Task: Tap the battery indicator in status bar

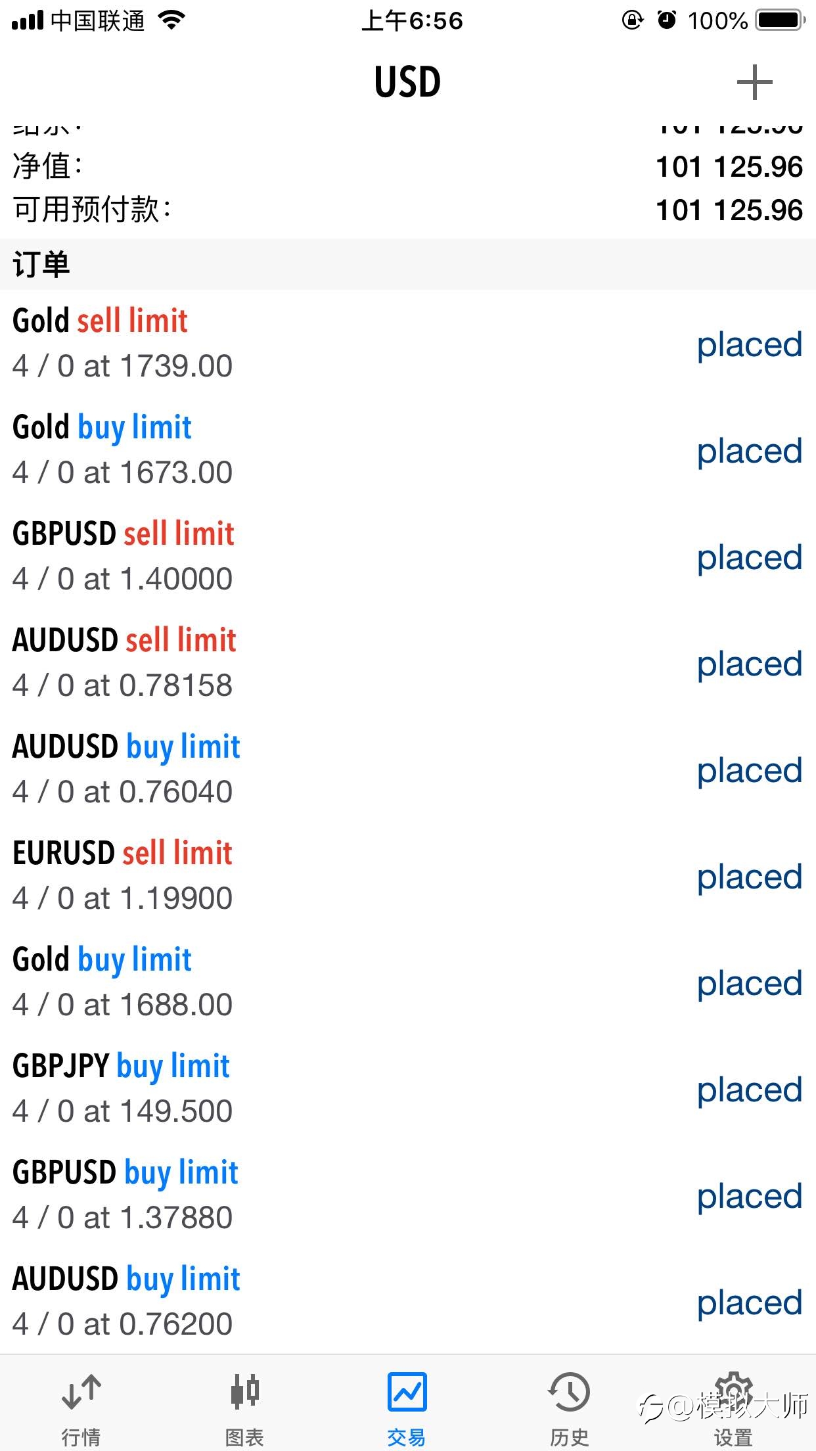Action: [780, 20]
